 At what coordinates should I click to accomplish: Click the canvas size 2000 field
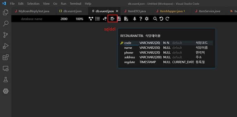tap(64, 19)
